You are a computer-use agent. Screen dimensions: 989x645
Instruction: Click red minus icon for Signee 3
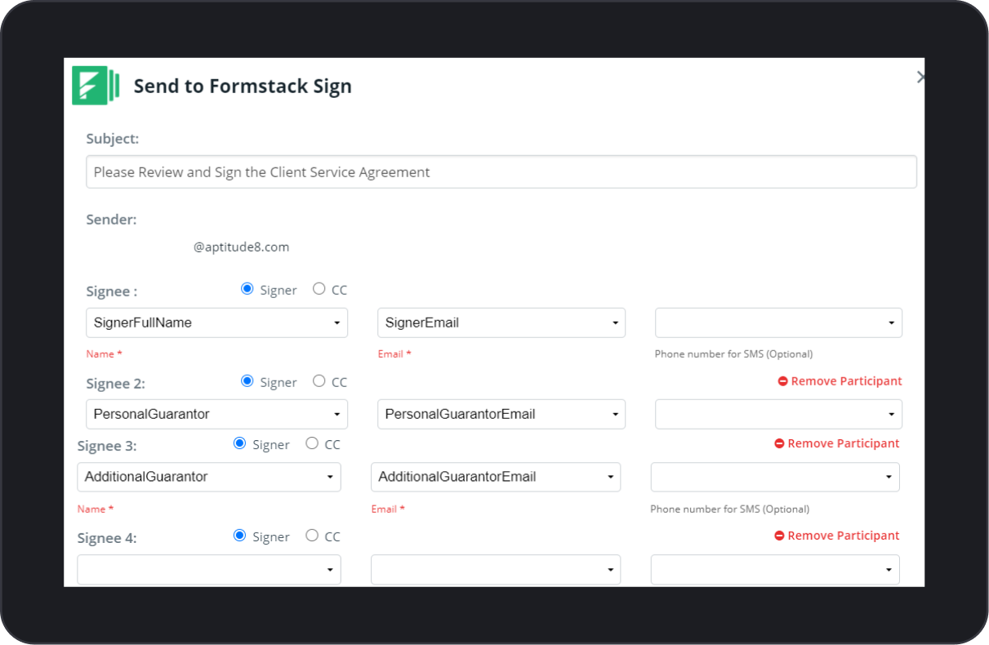(x=779, y=444)
